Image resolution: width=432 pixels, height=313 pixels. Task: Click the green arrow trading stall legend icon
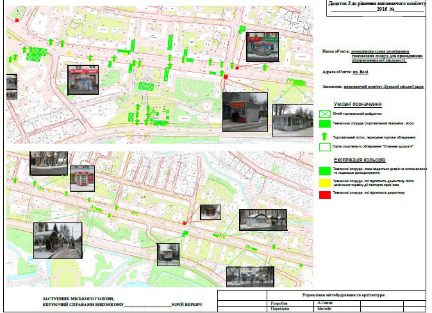(x=325, y=136)
